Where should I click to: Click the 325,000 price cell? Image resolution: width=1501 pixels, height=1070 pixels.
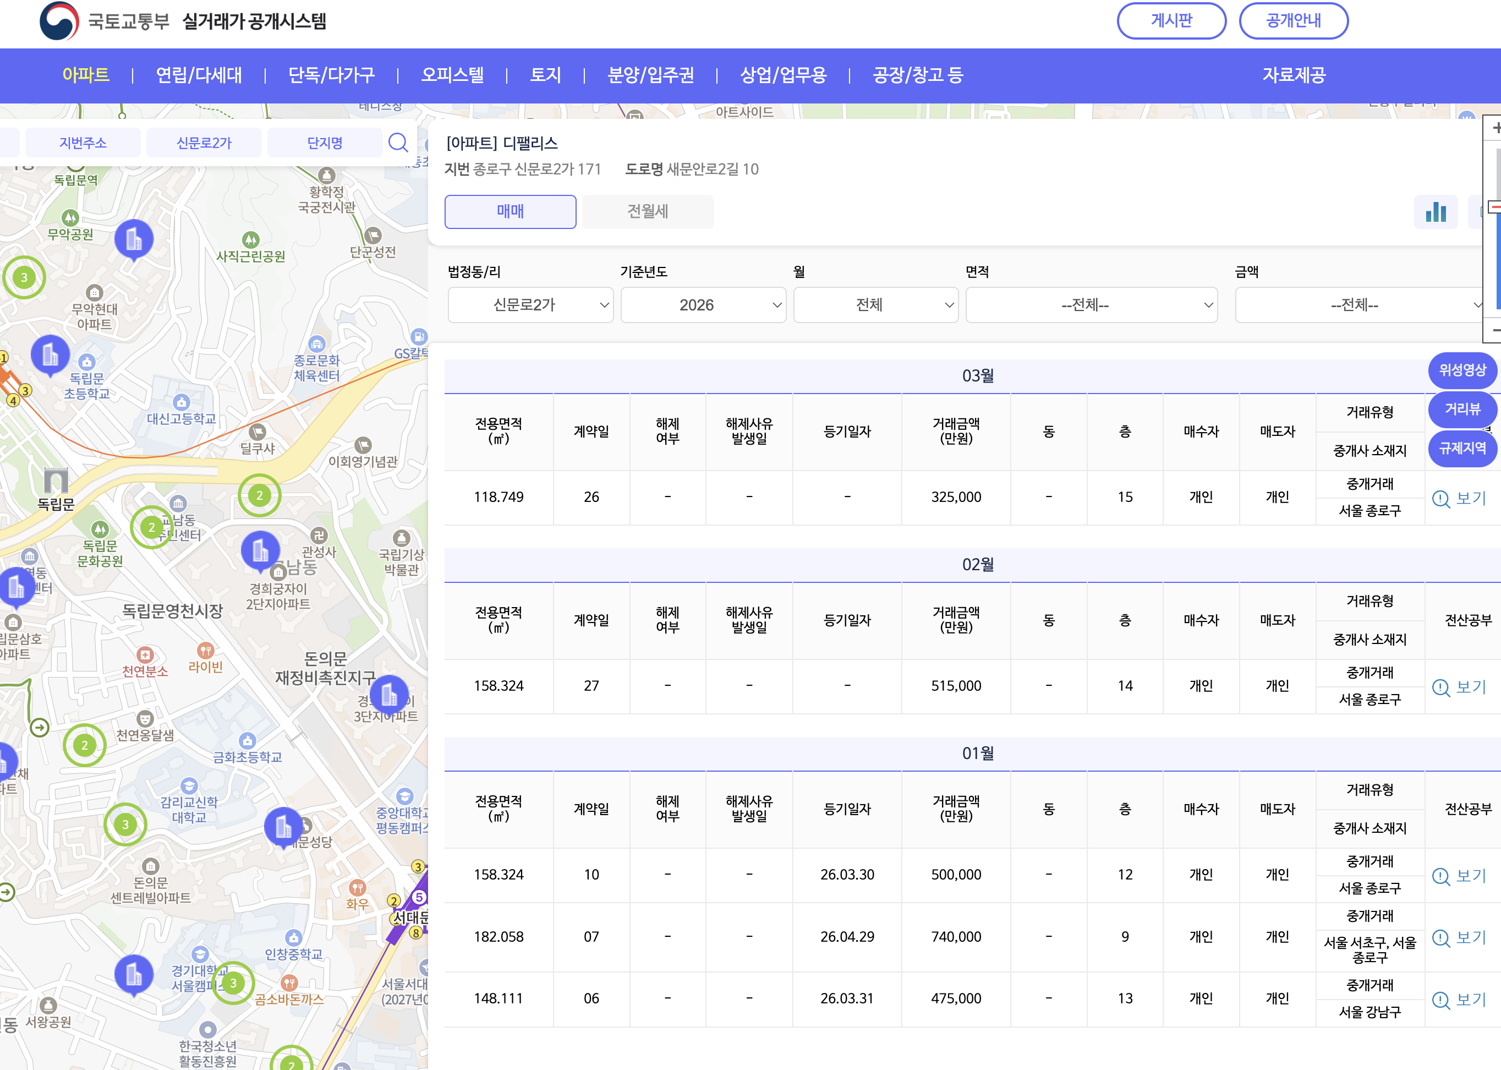(956, 498)
